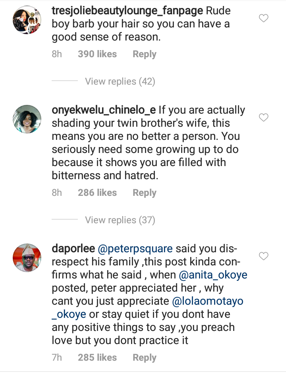The height and width of the screenshot is (375, 286).
Task: View the 390 likes list
Action: (x=97, y=54)
